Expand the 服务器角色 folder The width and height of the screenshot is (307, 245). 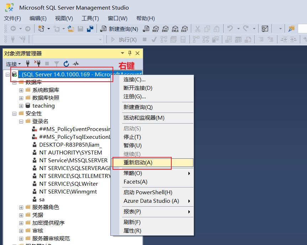point(21,207)
